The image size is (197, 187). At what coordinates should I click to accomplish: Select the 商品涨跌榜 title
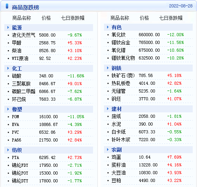25,7
